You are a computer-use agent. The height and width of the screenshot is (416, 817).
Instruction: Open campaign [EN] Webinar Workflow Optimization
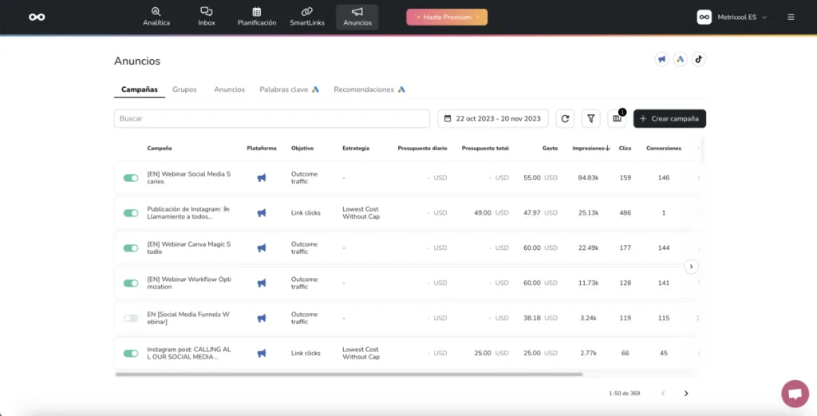(x=188, y=283)
